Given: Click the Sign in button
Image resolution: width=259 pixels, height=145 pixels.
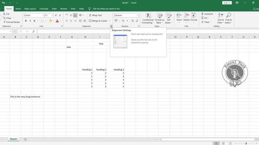Looking at the screenshot, I should [227, 3].
